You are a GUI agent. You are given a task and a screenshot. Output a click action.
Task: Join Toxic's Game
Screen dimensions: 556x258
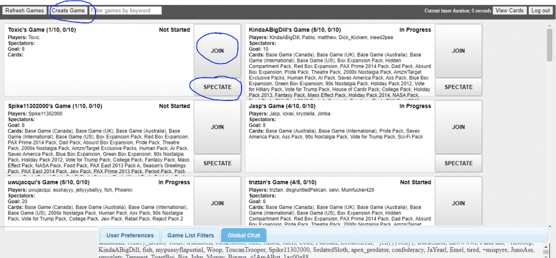pos(217,51)
